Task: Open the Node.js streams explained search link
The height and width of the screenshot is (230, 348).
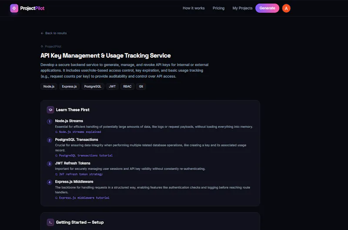Action: click(x=78, y=132)
